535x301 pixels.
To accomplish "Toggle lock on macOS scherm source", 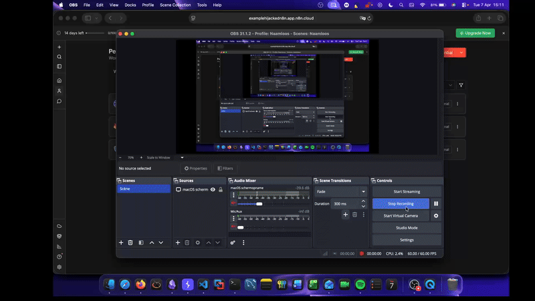I will 221,190.
